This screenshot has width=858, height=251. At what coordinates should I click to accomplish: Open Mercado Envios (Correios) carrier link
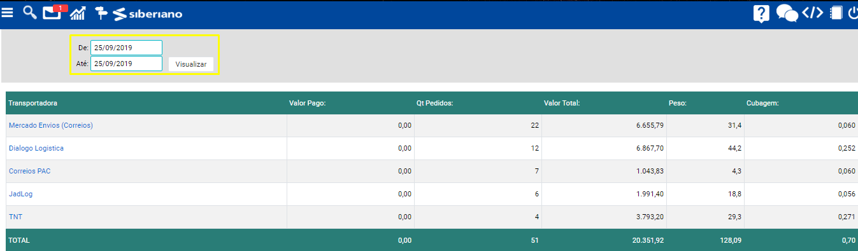(51, 125)
